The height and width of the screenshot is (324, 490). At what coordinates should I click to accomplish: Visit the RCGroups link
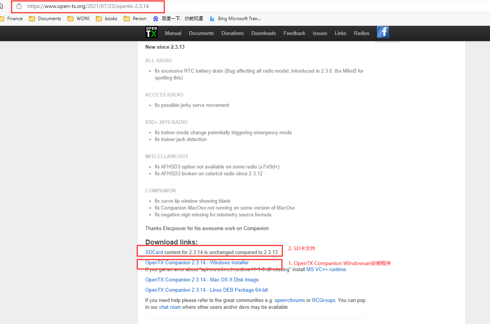[324, 300]
